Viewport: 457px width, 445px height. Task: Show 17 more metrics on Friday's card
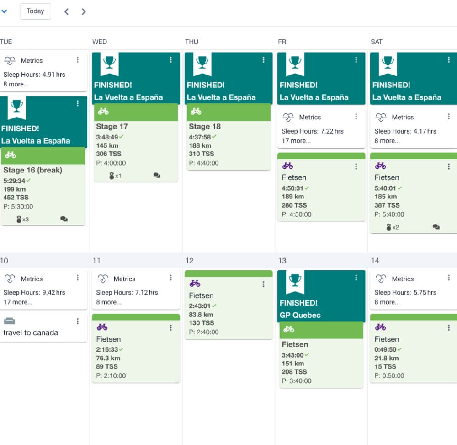pyautogui.click(x=296, y=141)
